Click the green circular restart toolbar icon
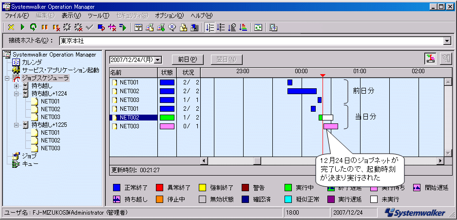 [33, 27]
